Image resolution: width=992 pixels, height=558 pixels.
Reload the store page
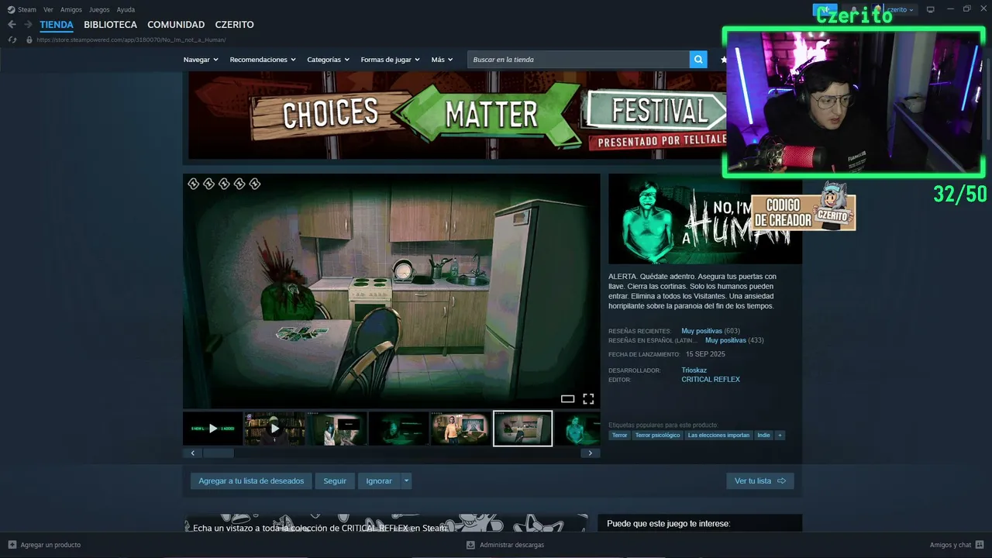12,40
